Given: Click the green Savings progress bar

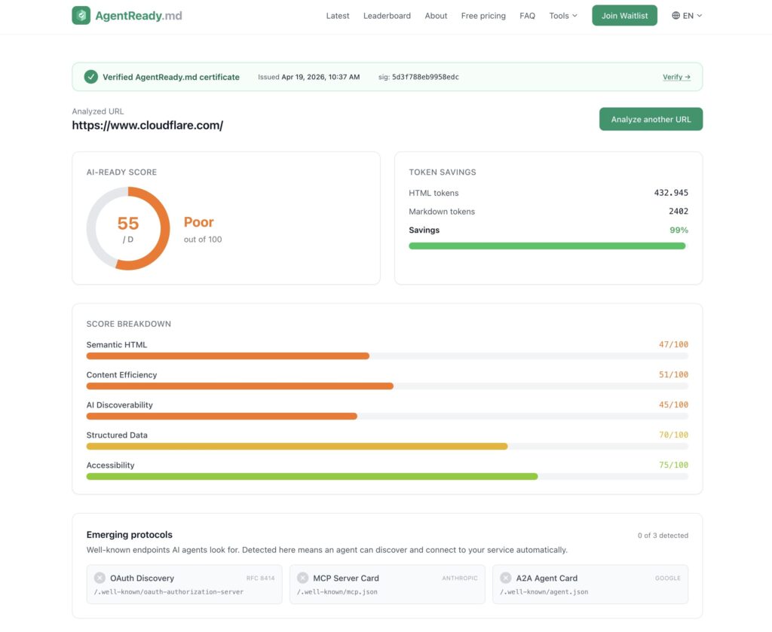Looking at the screenshot, I should click(x=547, y=246).
